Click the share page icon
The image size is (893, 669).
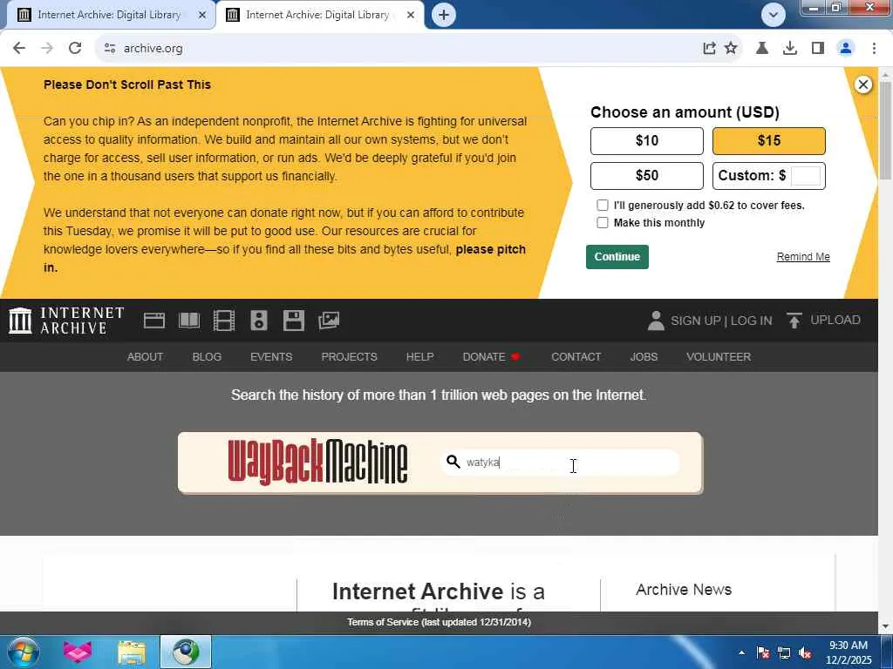[709, 49]
